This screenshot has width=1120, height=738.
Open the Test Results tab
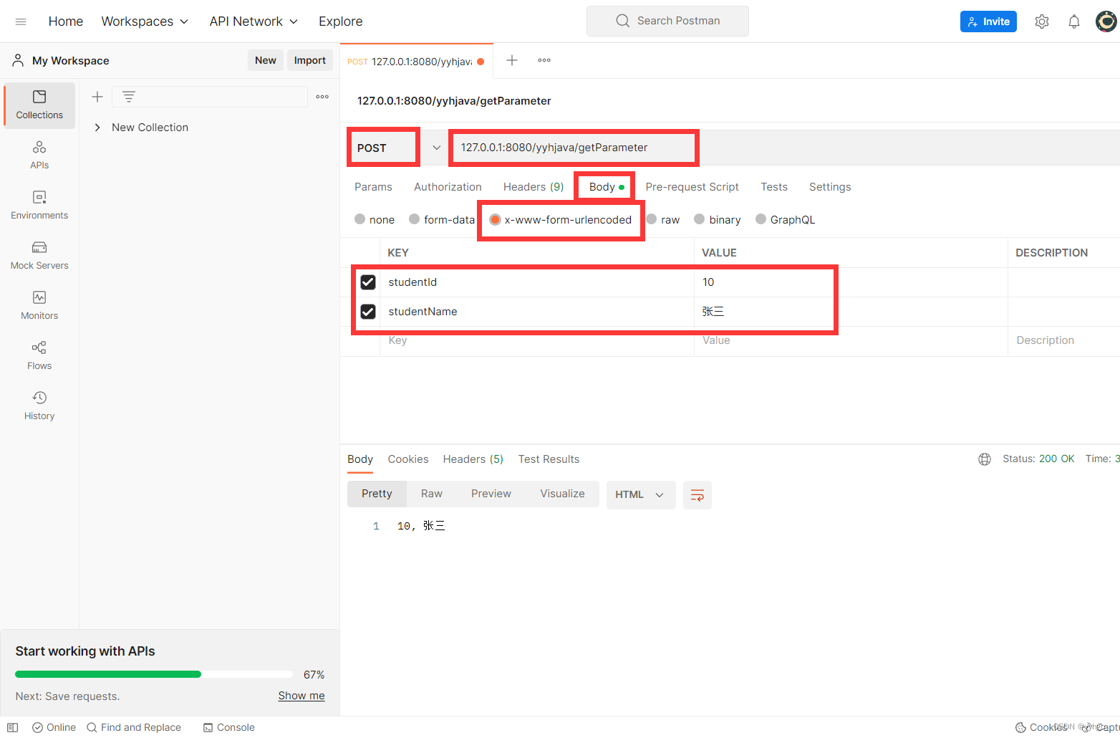[x=549, y=459]
